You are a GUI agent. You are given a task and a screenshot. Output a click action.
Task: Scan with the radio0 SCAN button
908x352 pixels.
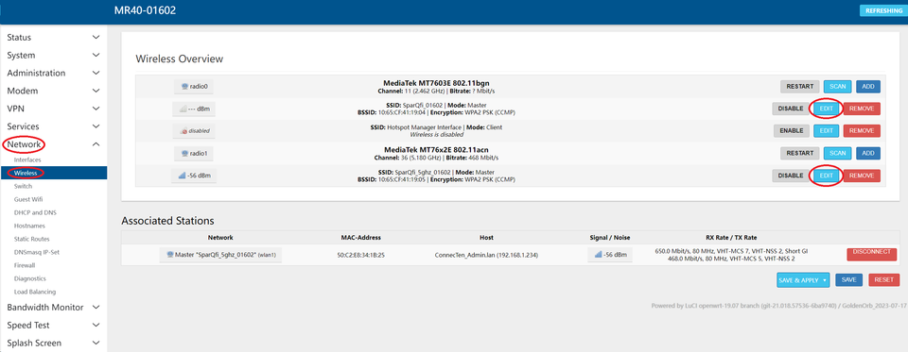point(837,87)
